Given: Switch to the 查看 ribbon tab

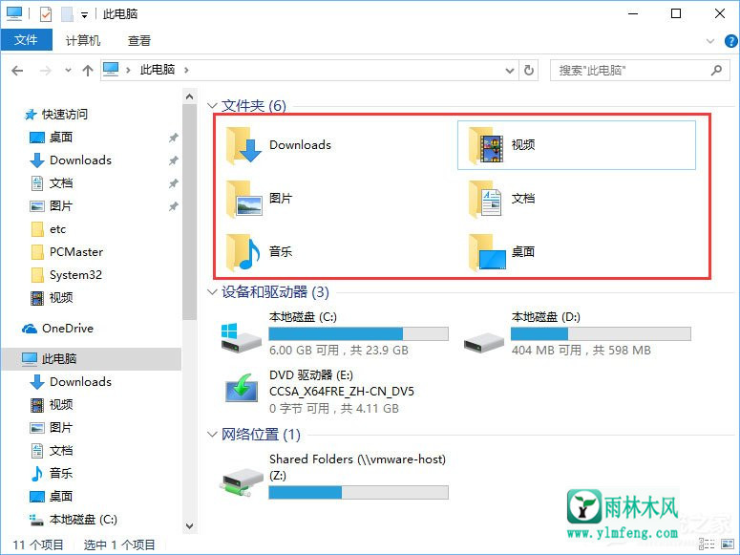Looking at the screenshot, I should pyautogui.click(x=138, y=41).
